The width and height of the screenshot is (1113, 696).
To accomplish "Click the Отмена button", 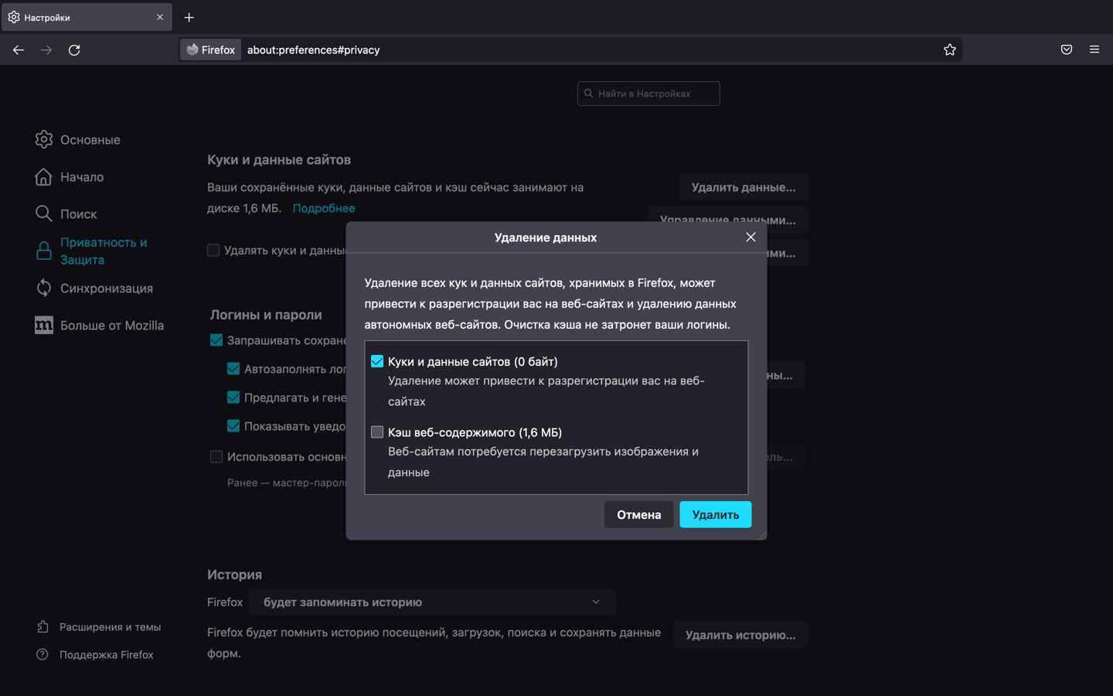I will pos(638,515).
